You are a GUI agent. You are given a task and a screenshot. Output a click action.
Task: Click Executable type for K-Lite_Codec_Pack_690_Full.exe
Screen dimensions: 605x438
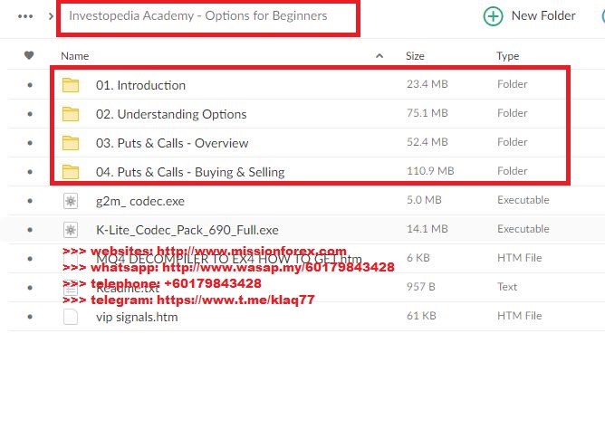tap(523, 229)
